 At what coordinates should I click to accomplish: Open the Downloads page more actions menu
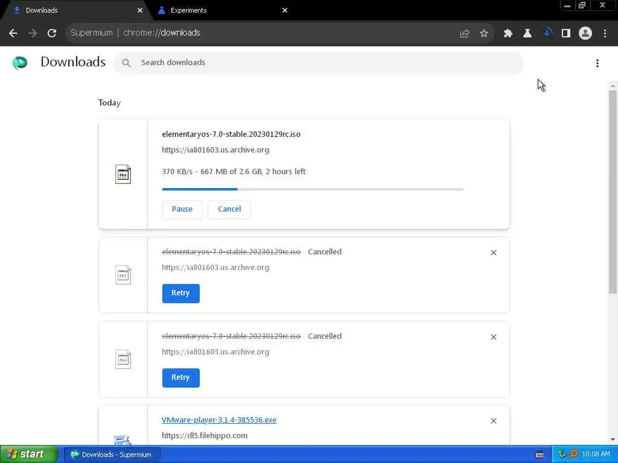tap(597, 63)
